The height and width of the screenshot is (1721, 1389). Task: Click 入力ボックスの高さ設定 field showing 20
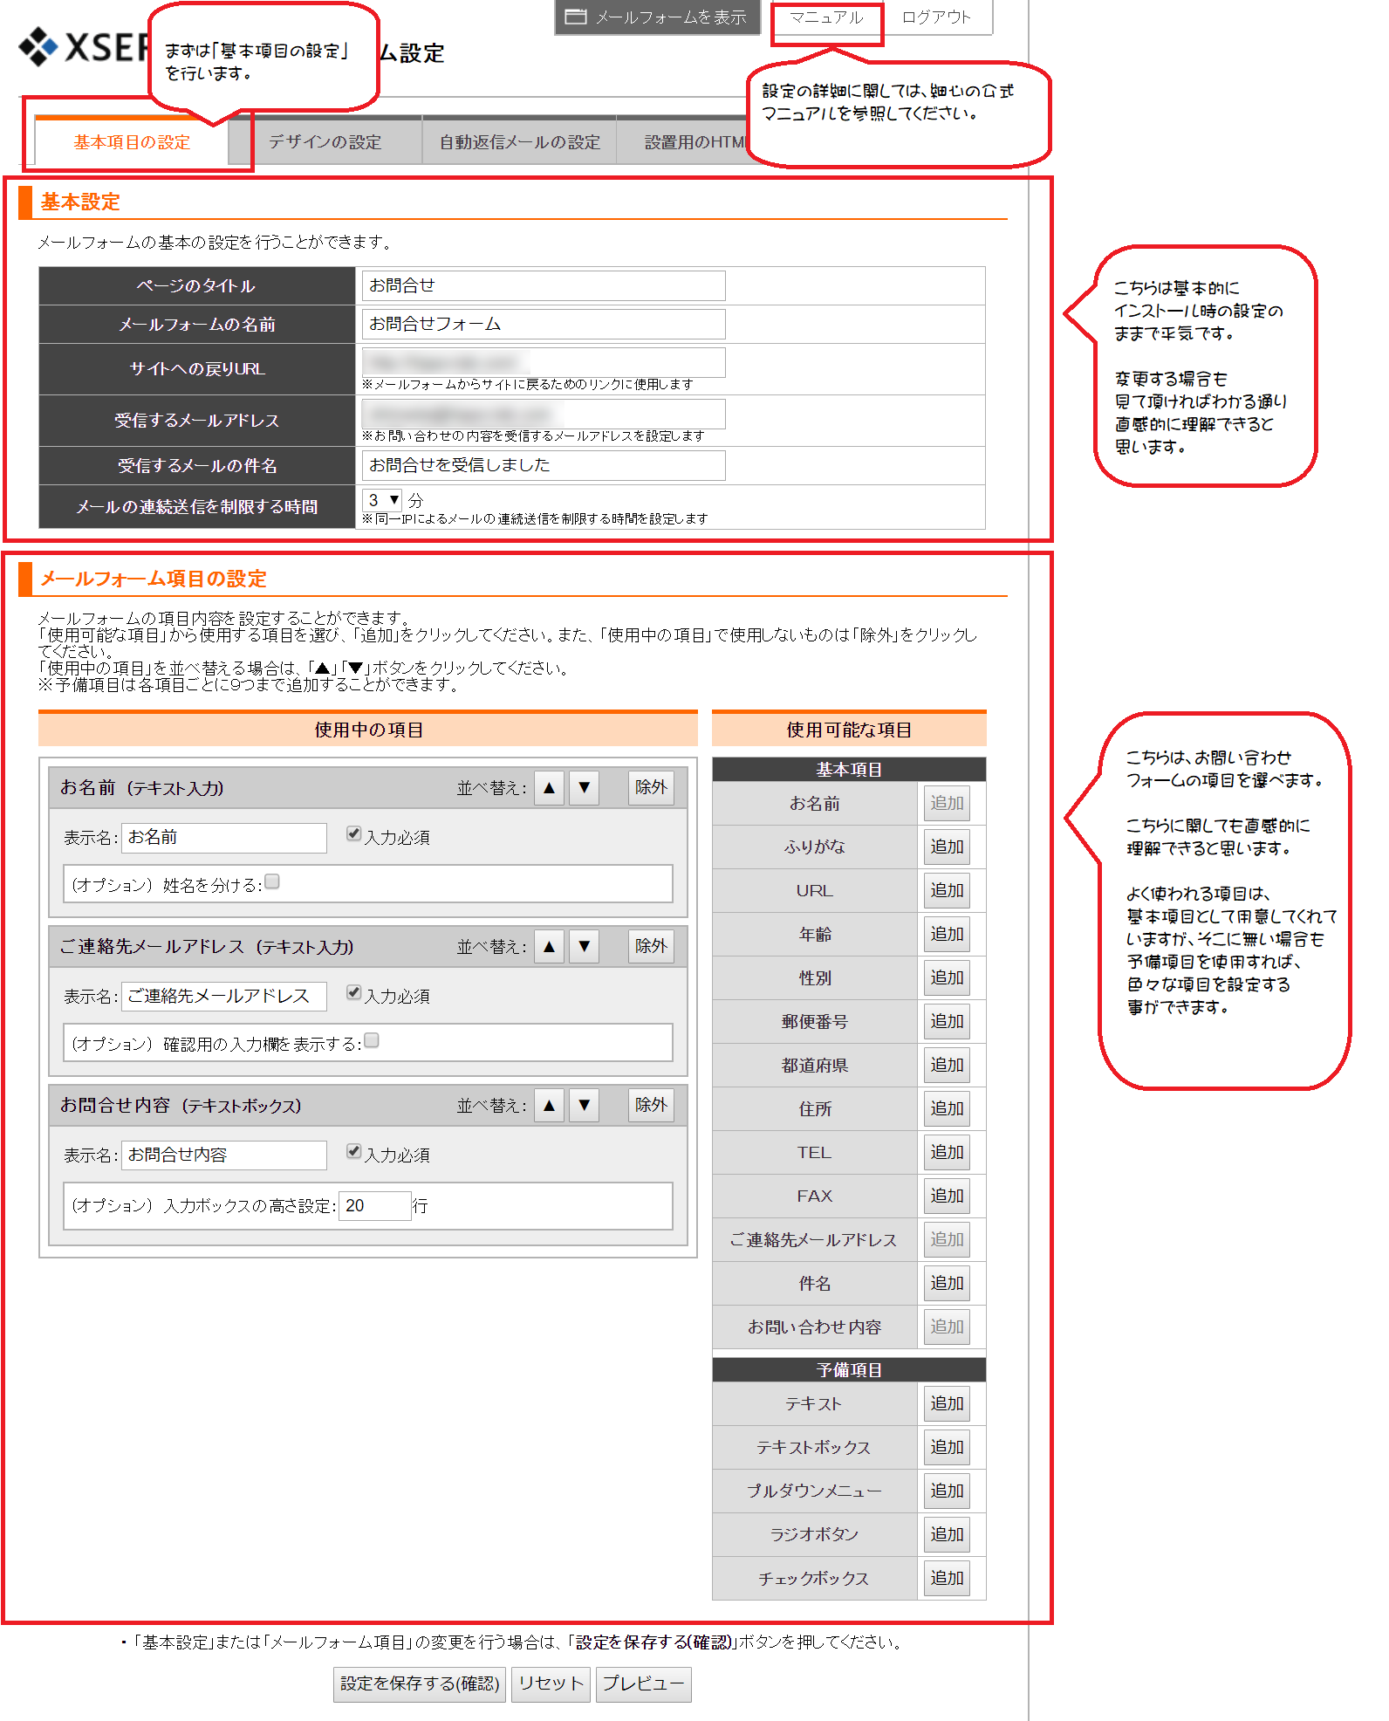point(375,1206)
